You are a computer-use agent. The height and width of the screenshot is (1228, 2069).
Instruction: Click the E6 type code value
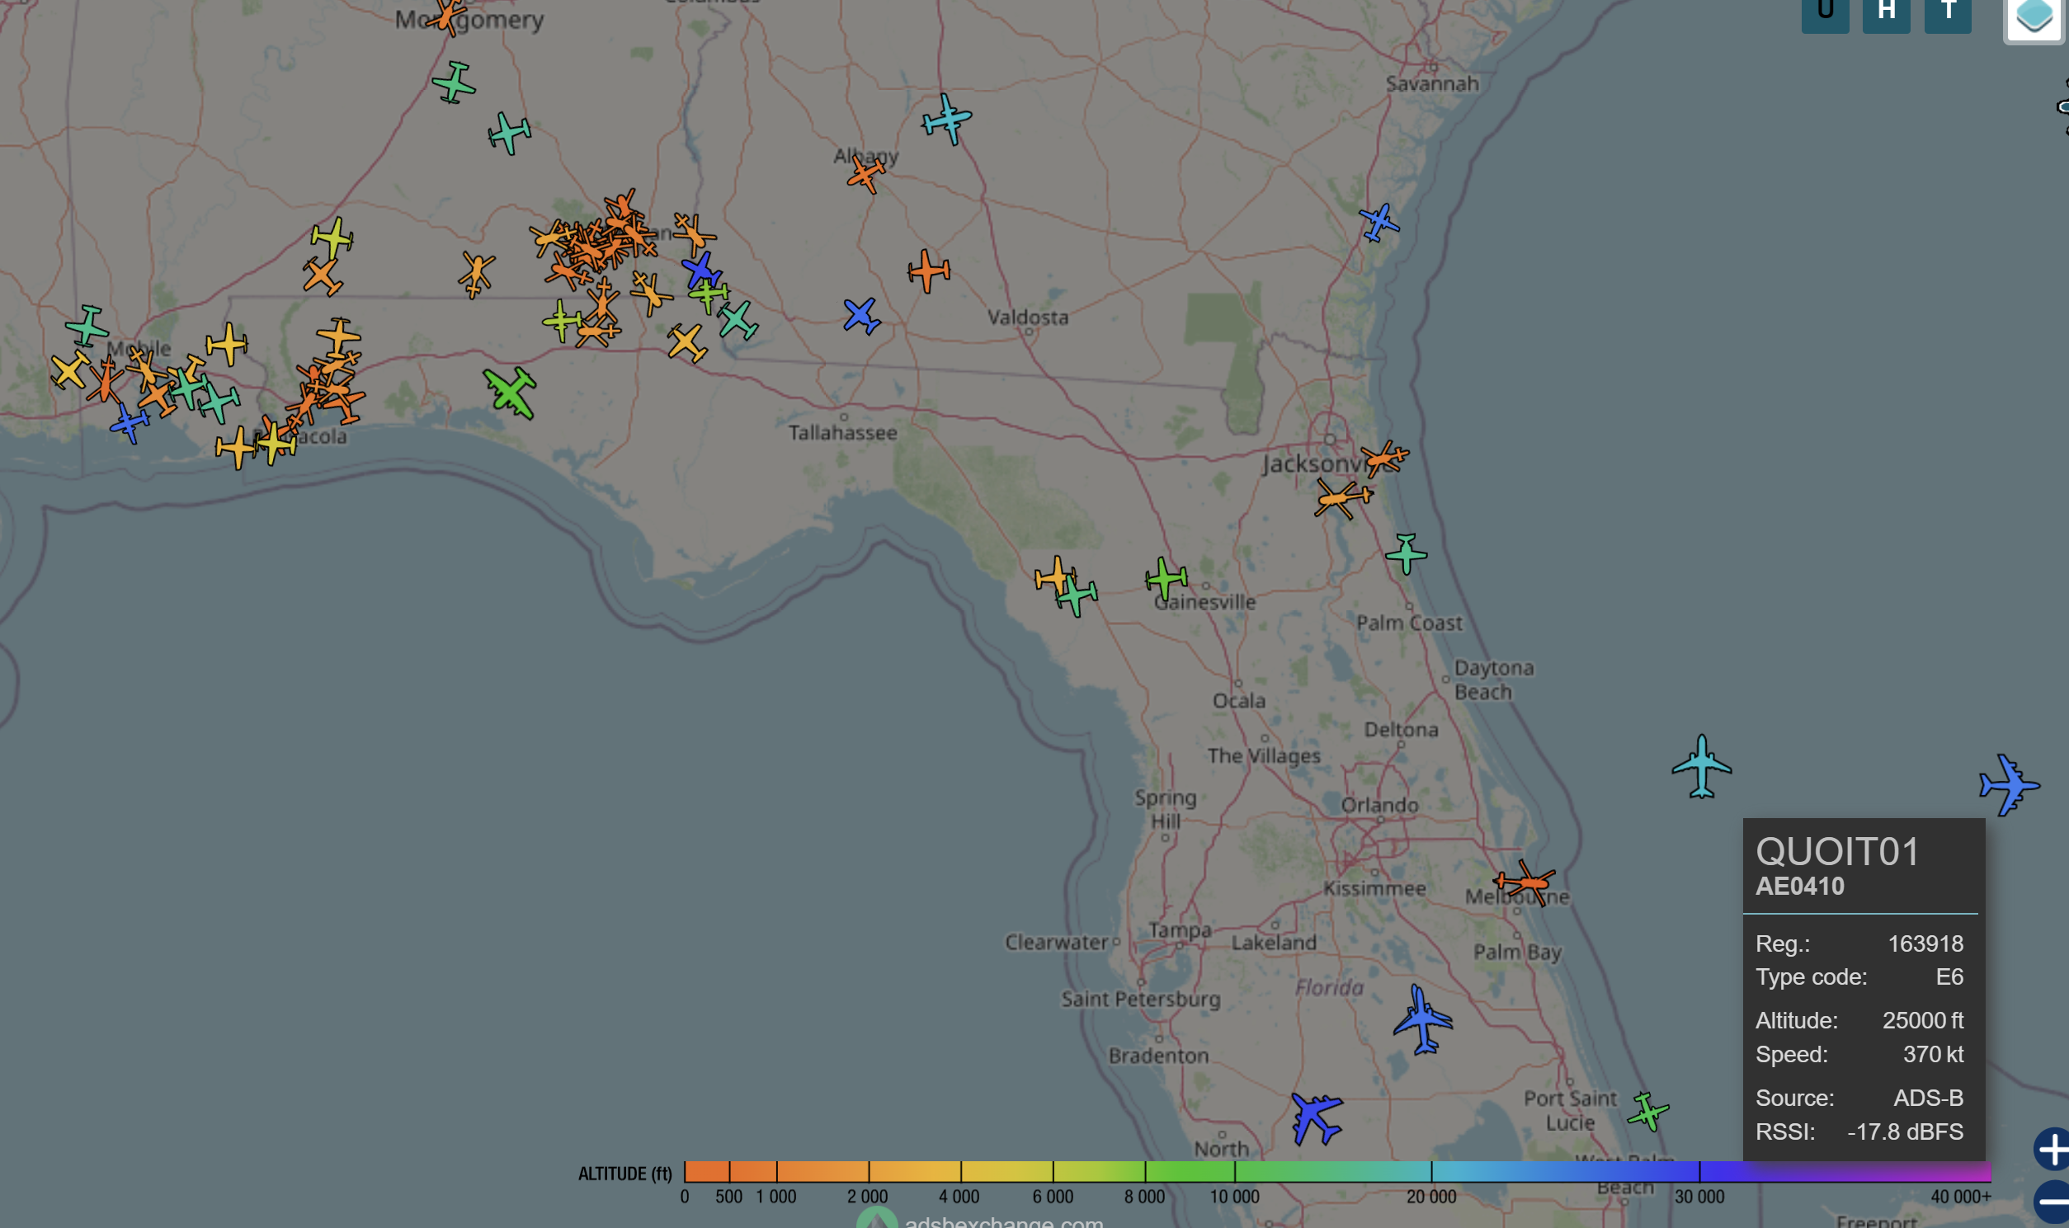(1949, 976)
